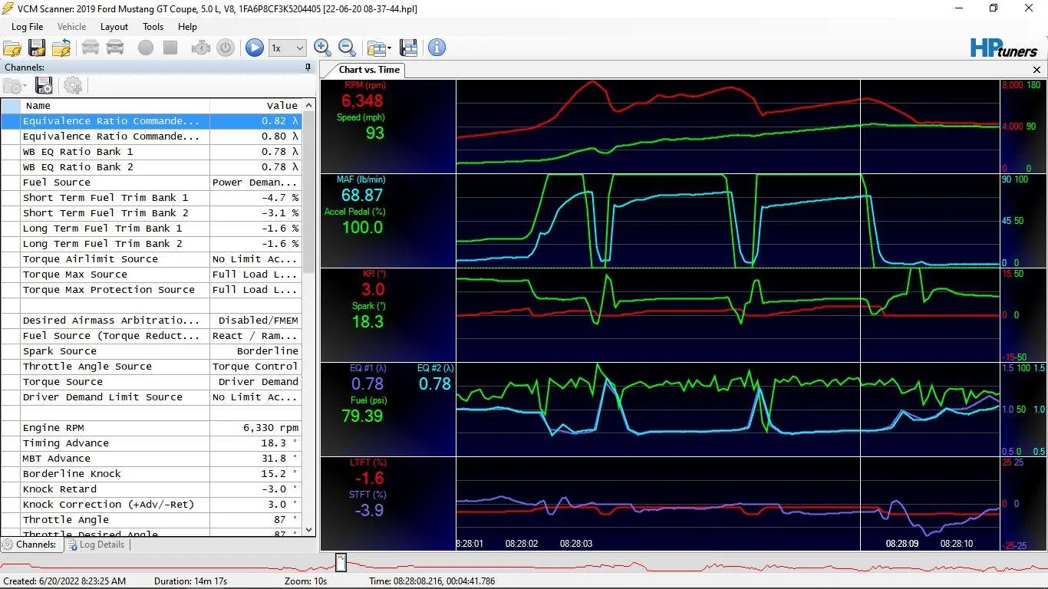
Task: Open the Log File menu
Action: pyautogui.click(x=27, y=27)
